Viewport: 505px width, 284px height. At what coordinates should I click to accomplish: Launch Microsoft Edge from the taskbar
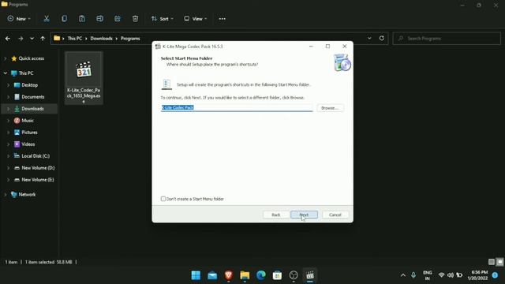(261, 275)
